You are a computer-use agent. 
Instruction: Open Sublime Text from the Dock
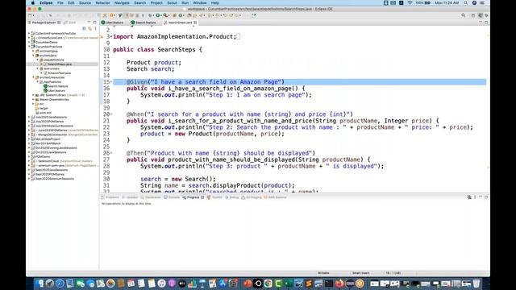309,283
